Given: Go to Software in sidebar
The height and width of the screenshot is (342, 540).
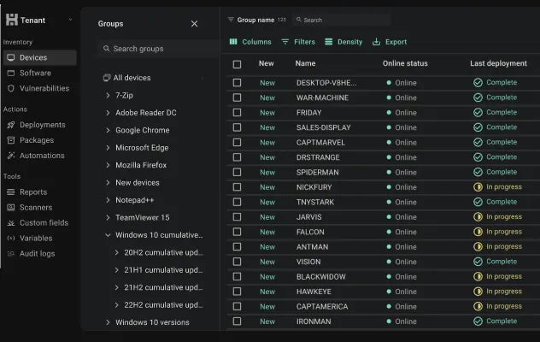Looking at the screenshot, I should [x=35, y=73].
